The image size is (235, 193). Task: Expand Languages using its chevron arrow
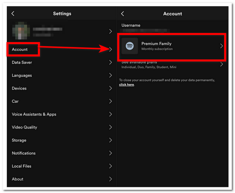tap(110, 75)
